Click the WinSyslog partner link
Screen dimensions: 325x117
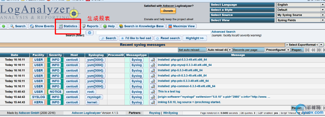click(170, 113)
